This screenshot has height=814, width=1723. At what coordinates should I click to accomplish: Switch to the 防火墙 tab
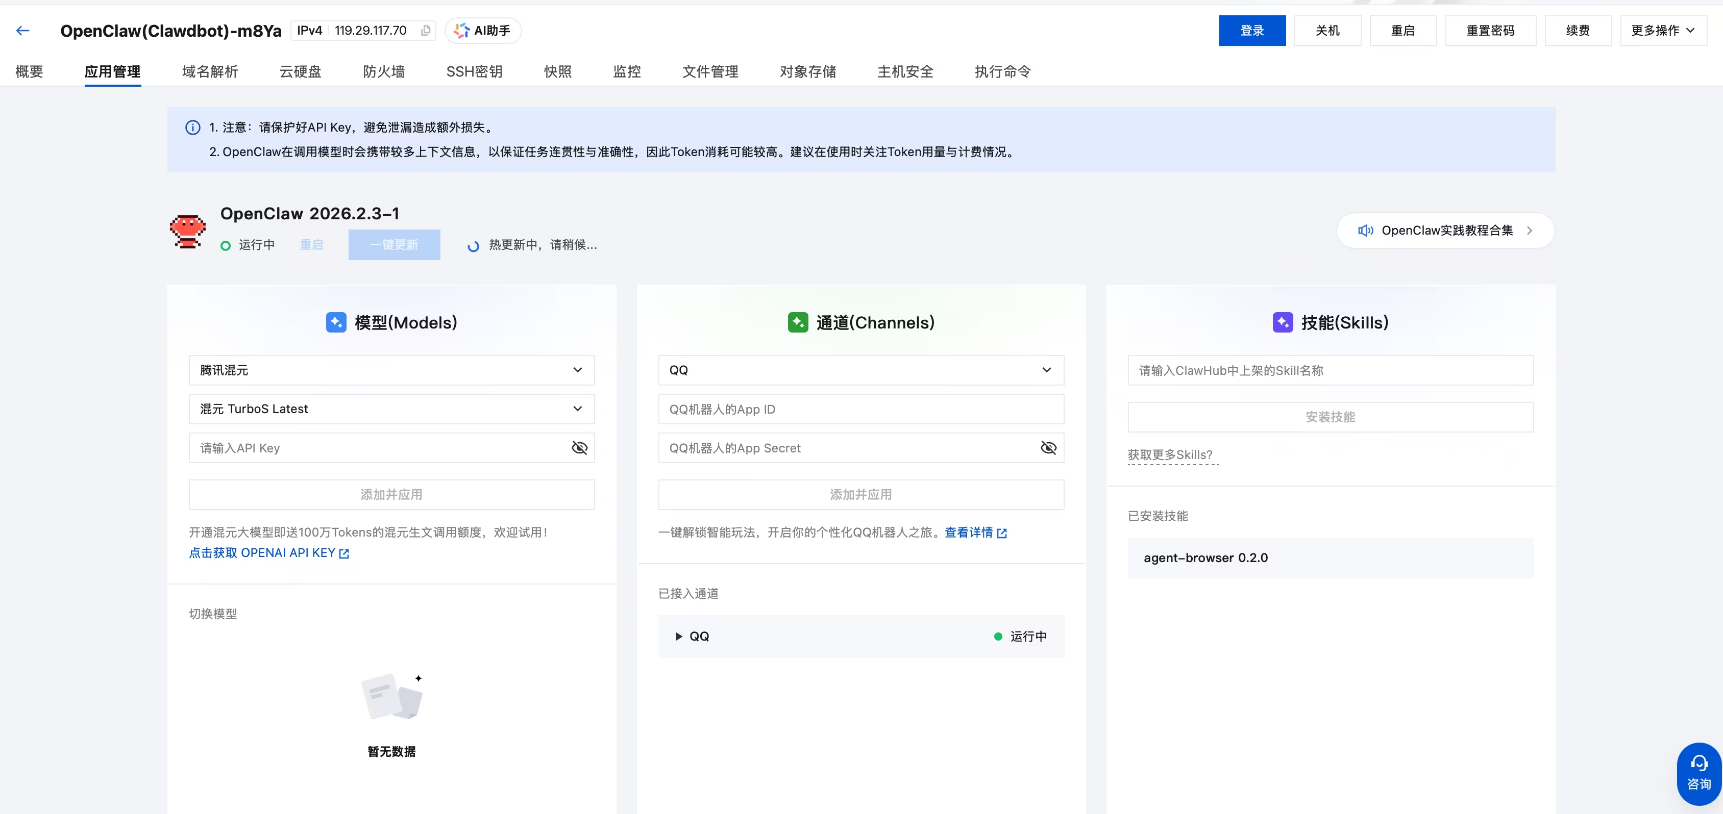click(x=383, y=71)
